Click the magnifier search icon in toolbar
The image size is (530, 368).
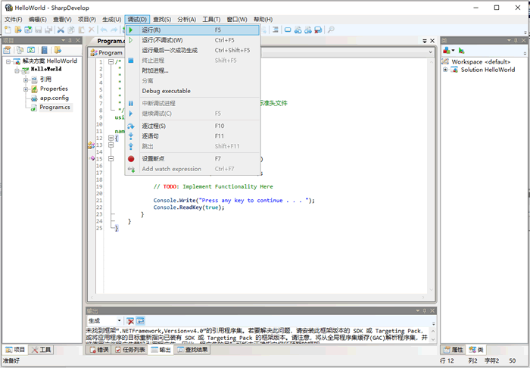point(331,30)
